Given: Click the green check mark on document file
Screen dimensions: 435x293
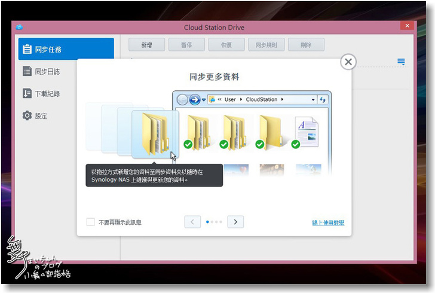Looking at the screenshot, I should pos(296,144).
